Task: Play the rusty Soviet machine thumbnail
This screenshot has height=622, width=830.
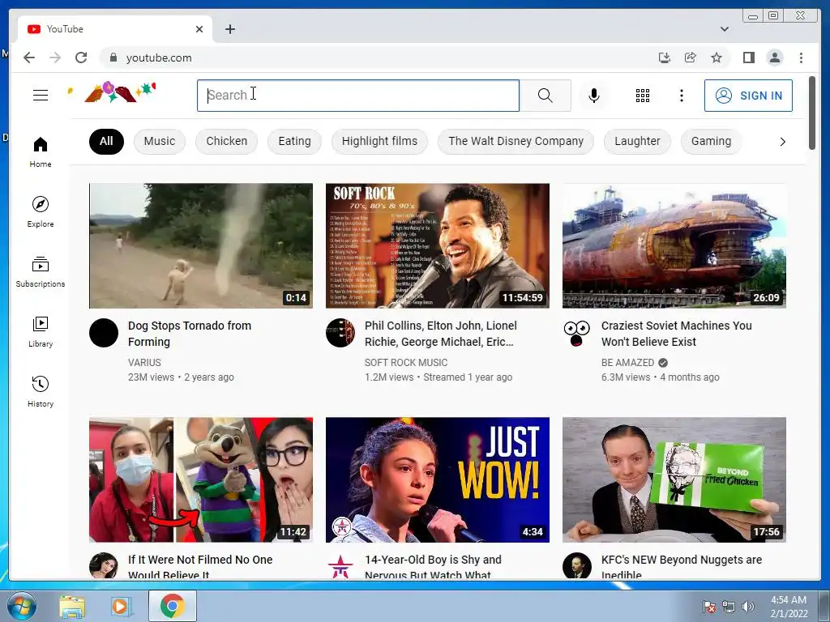Action: pyautogui.click(x=674, y=245)
